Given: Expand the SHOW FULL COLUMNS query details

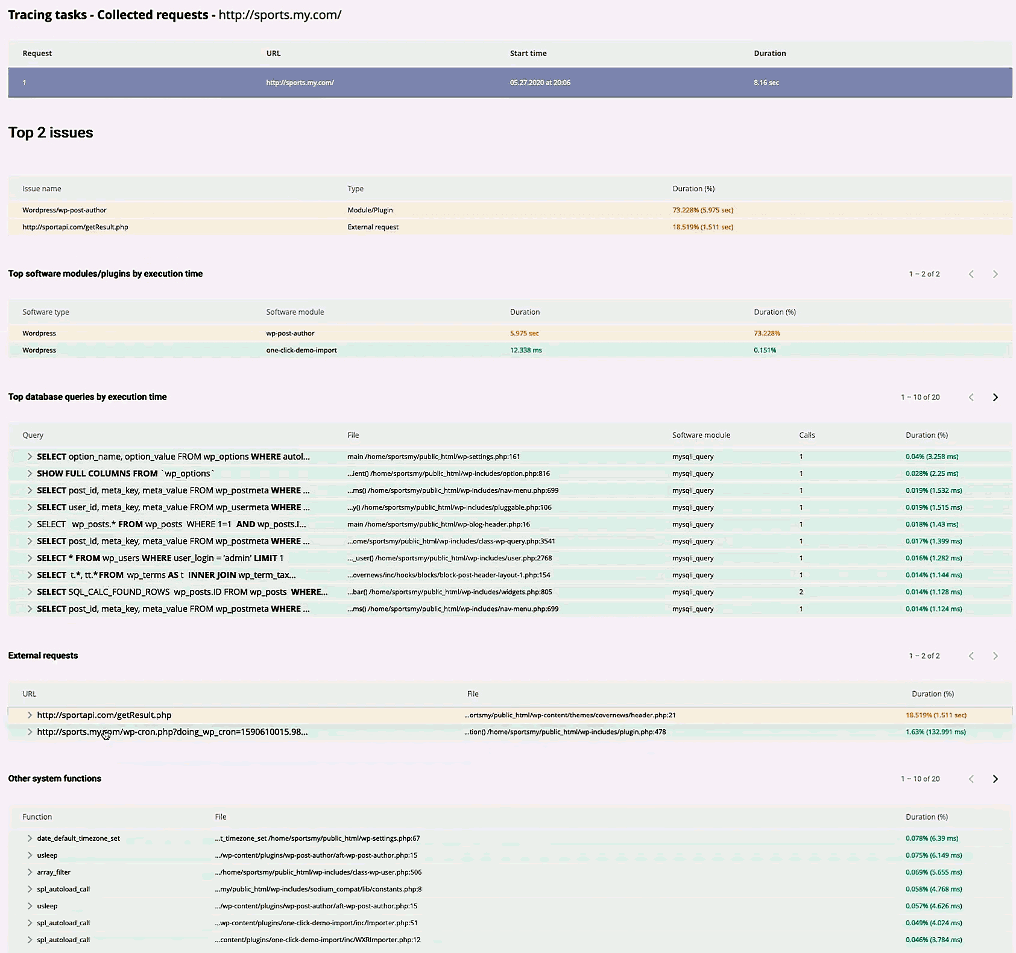Looking at the screenshot, I should [x=29, y=473].
